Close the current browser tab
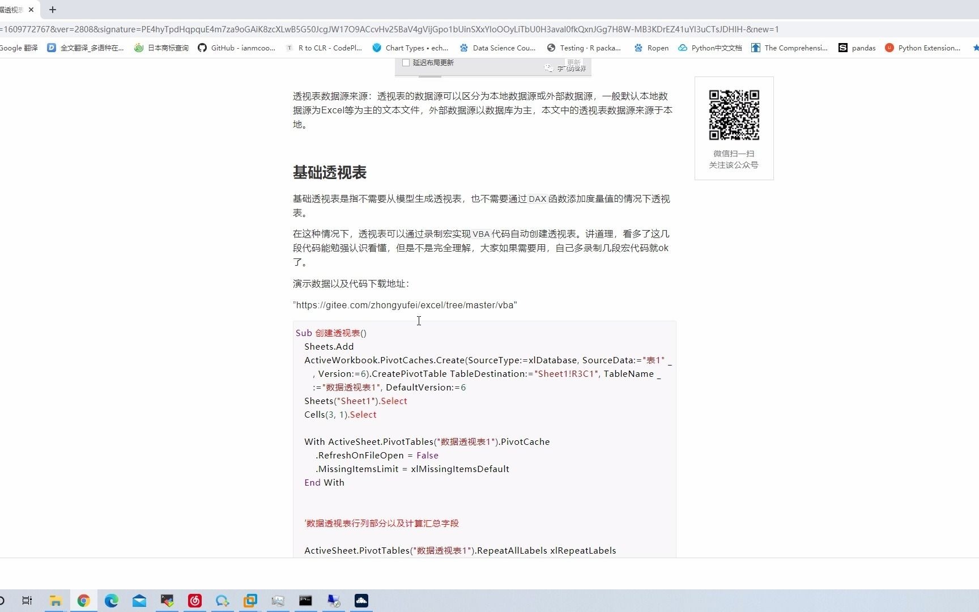The image size is (979, 612). pos(31,10)
